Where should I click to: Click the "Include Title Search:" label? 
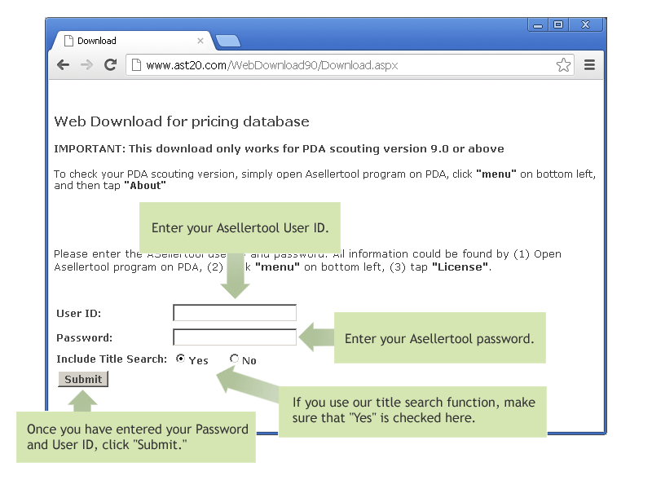(x=112, y=359)
